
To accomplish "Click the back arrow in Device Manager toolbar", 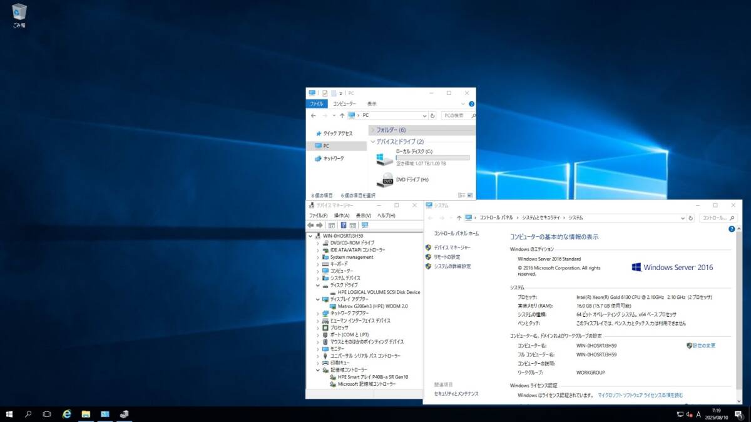I will pyautogui.click(x=310, y=225).
